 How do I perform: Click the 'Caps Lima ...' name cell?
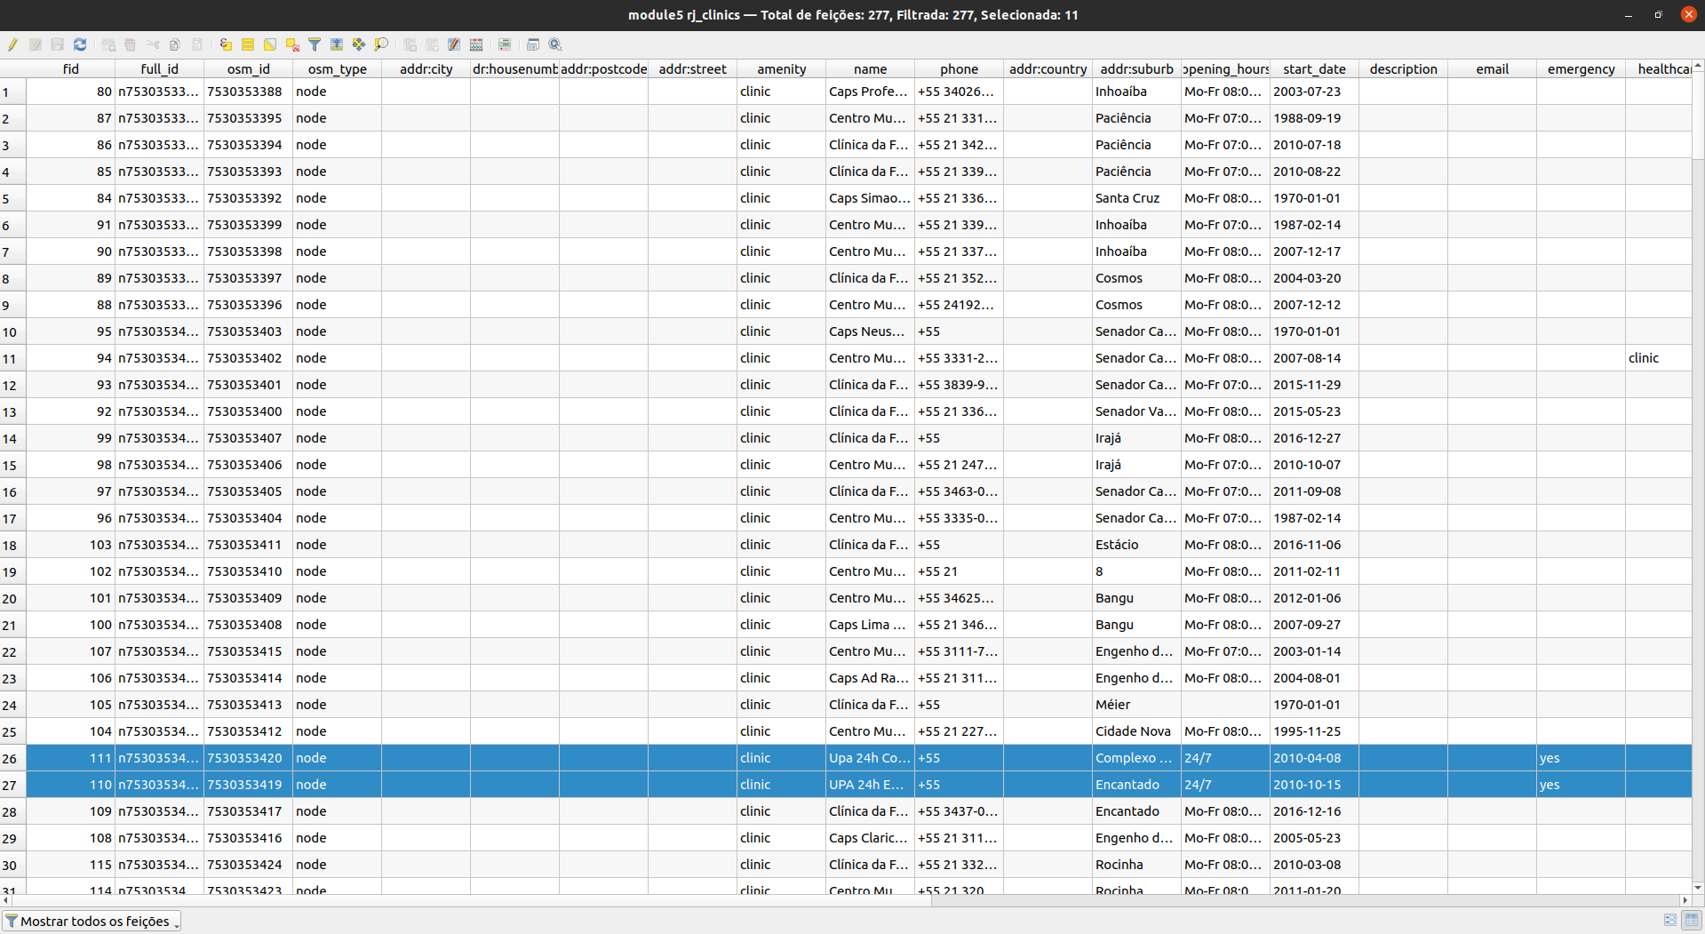click(871, 625)
